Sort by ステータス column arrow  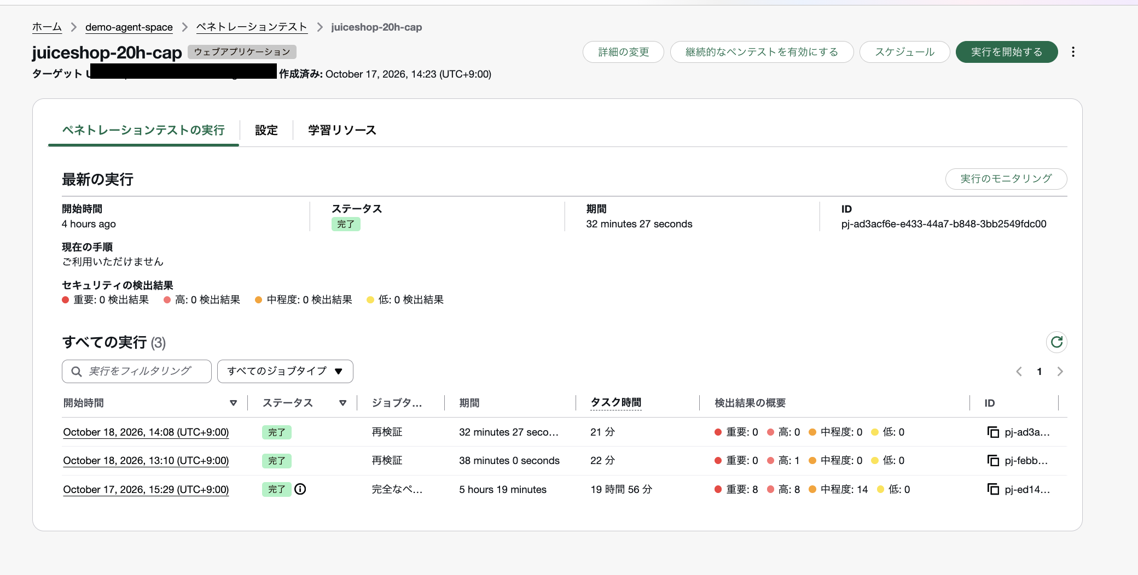coord(343,403)
